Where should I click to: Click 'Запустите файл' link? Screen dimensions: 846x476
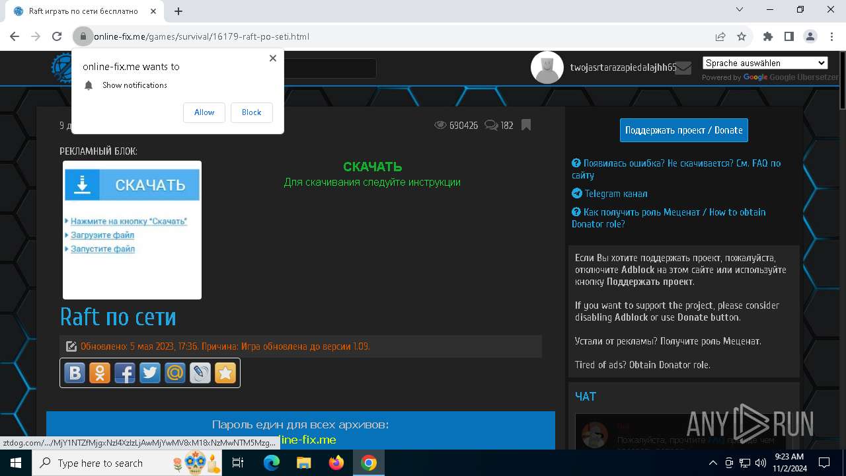(x=102, y=249)
